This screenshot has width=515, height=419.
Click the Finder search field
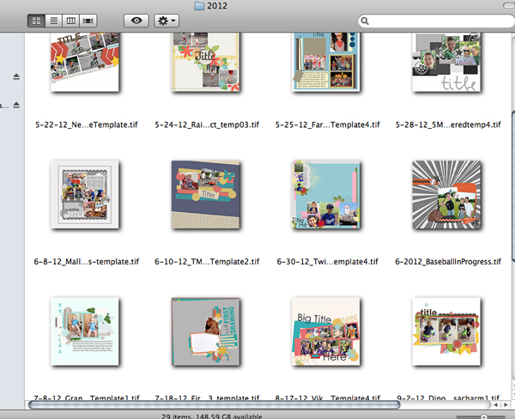point(436,21)
